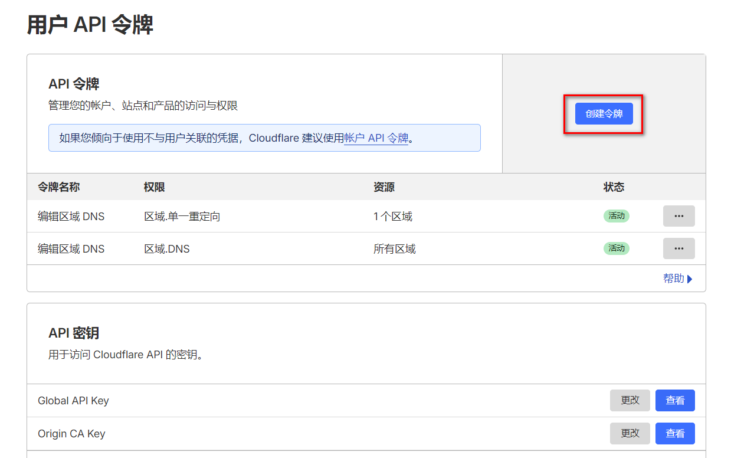Click the 活动 status badge on the 区域.单一重定向 row
This screenshot has height=458, width=731.
click(x=616, y=216)
